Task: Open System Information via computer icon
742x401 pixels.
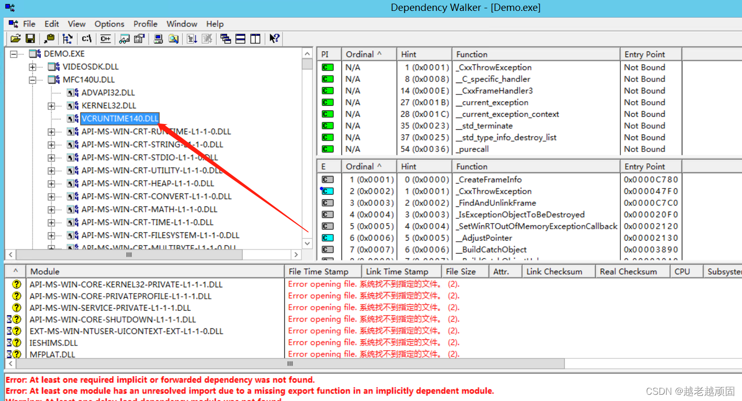Action: pyautogui.click(x=158, y=38)
